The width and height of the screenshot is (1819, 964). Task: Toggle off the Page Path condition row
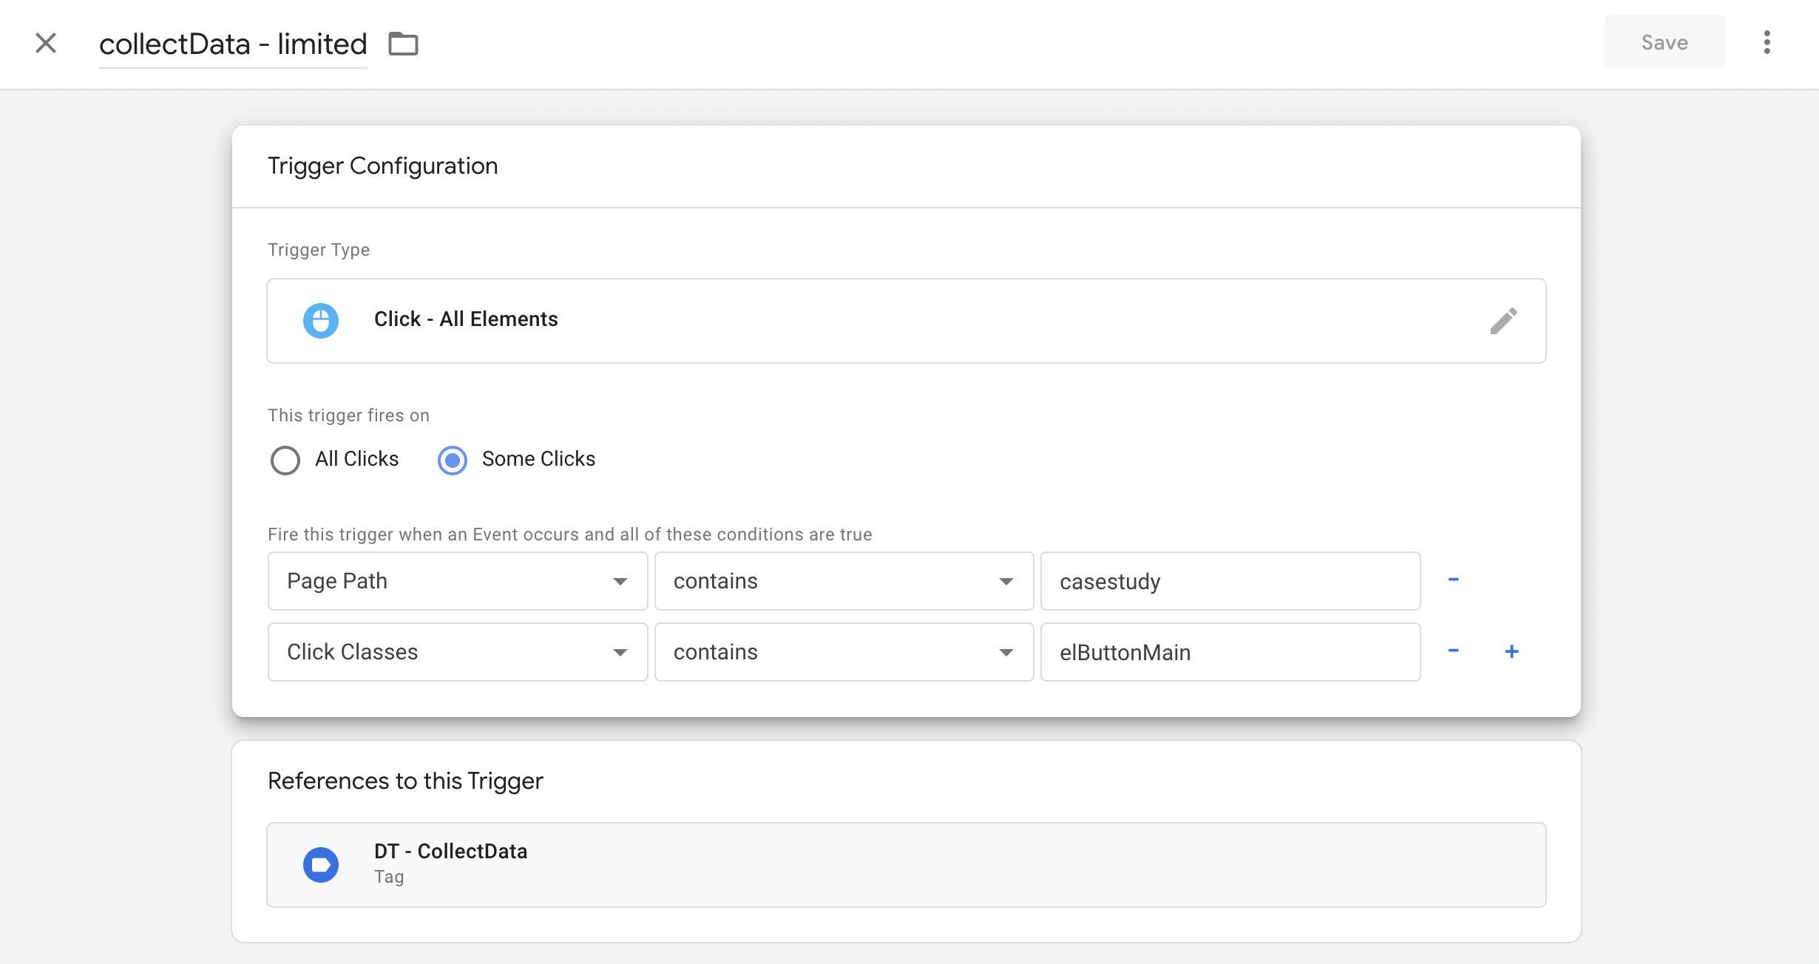1453,580
